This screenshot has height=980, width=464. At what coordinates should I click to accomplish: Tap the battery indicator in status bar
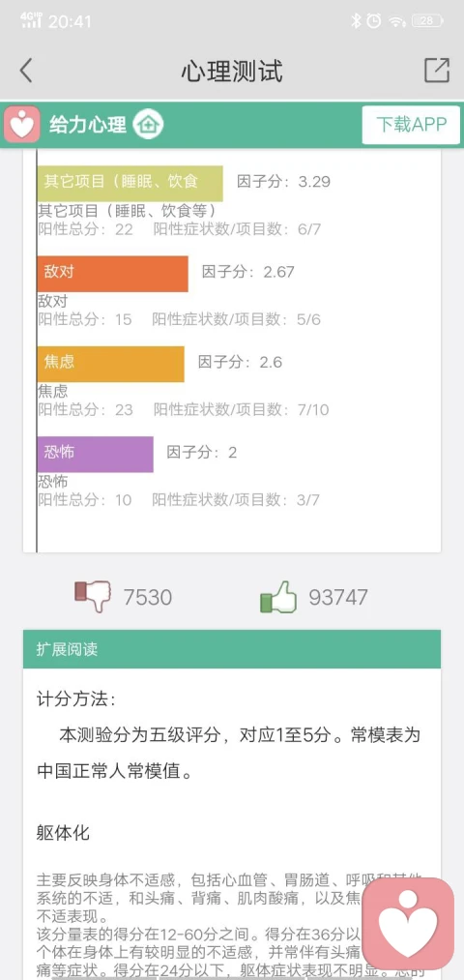pyautogui.click(x=427, y=21)
